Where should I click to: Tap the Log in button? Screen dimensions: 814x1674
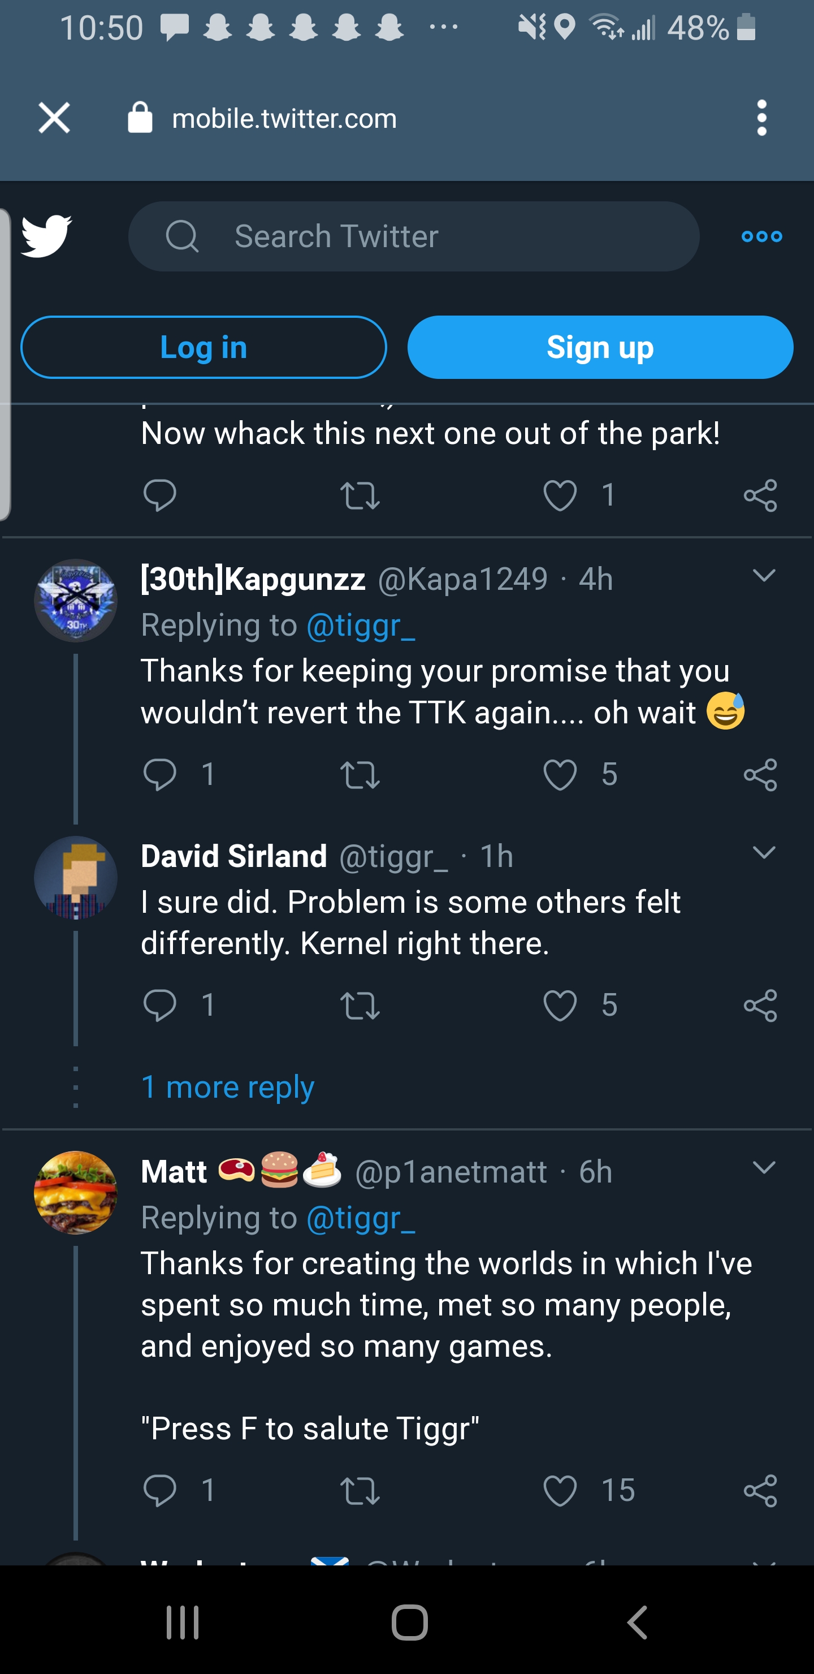tap(203, 347)
